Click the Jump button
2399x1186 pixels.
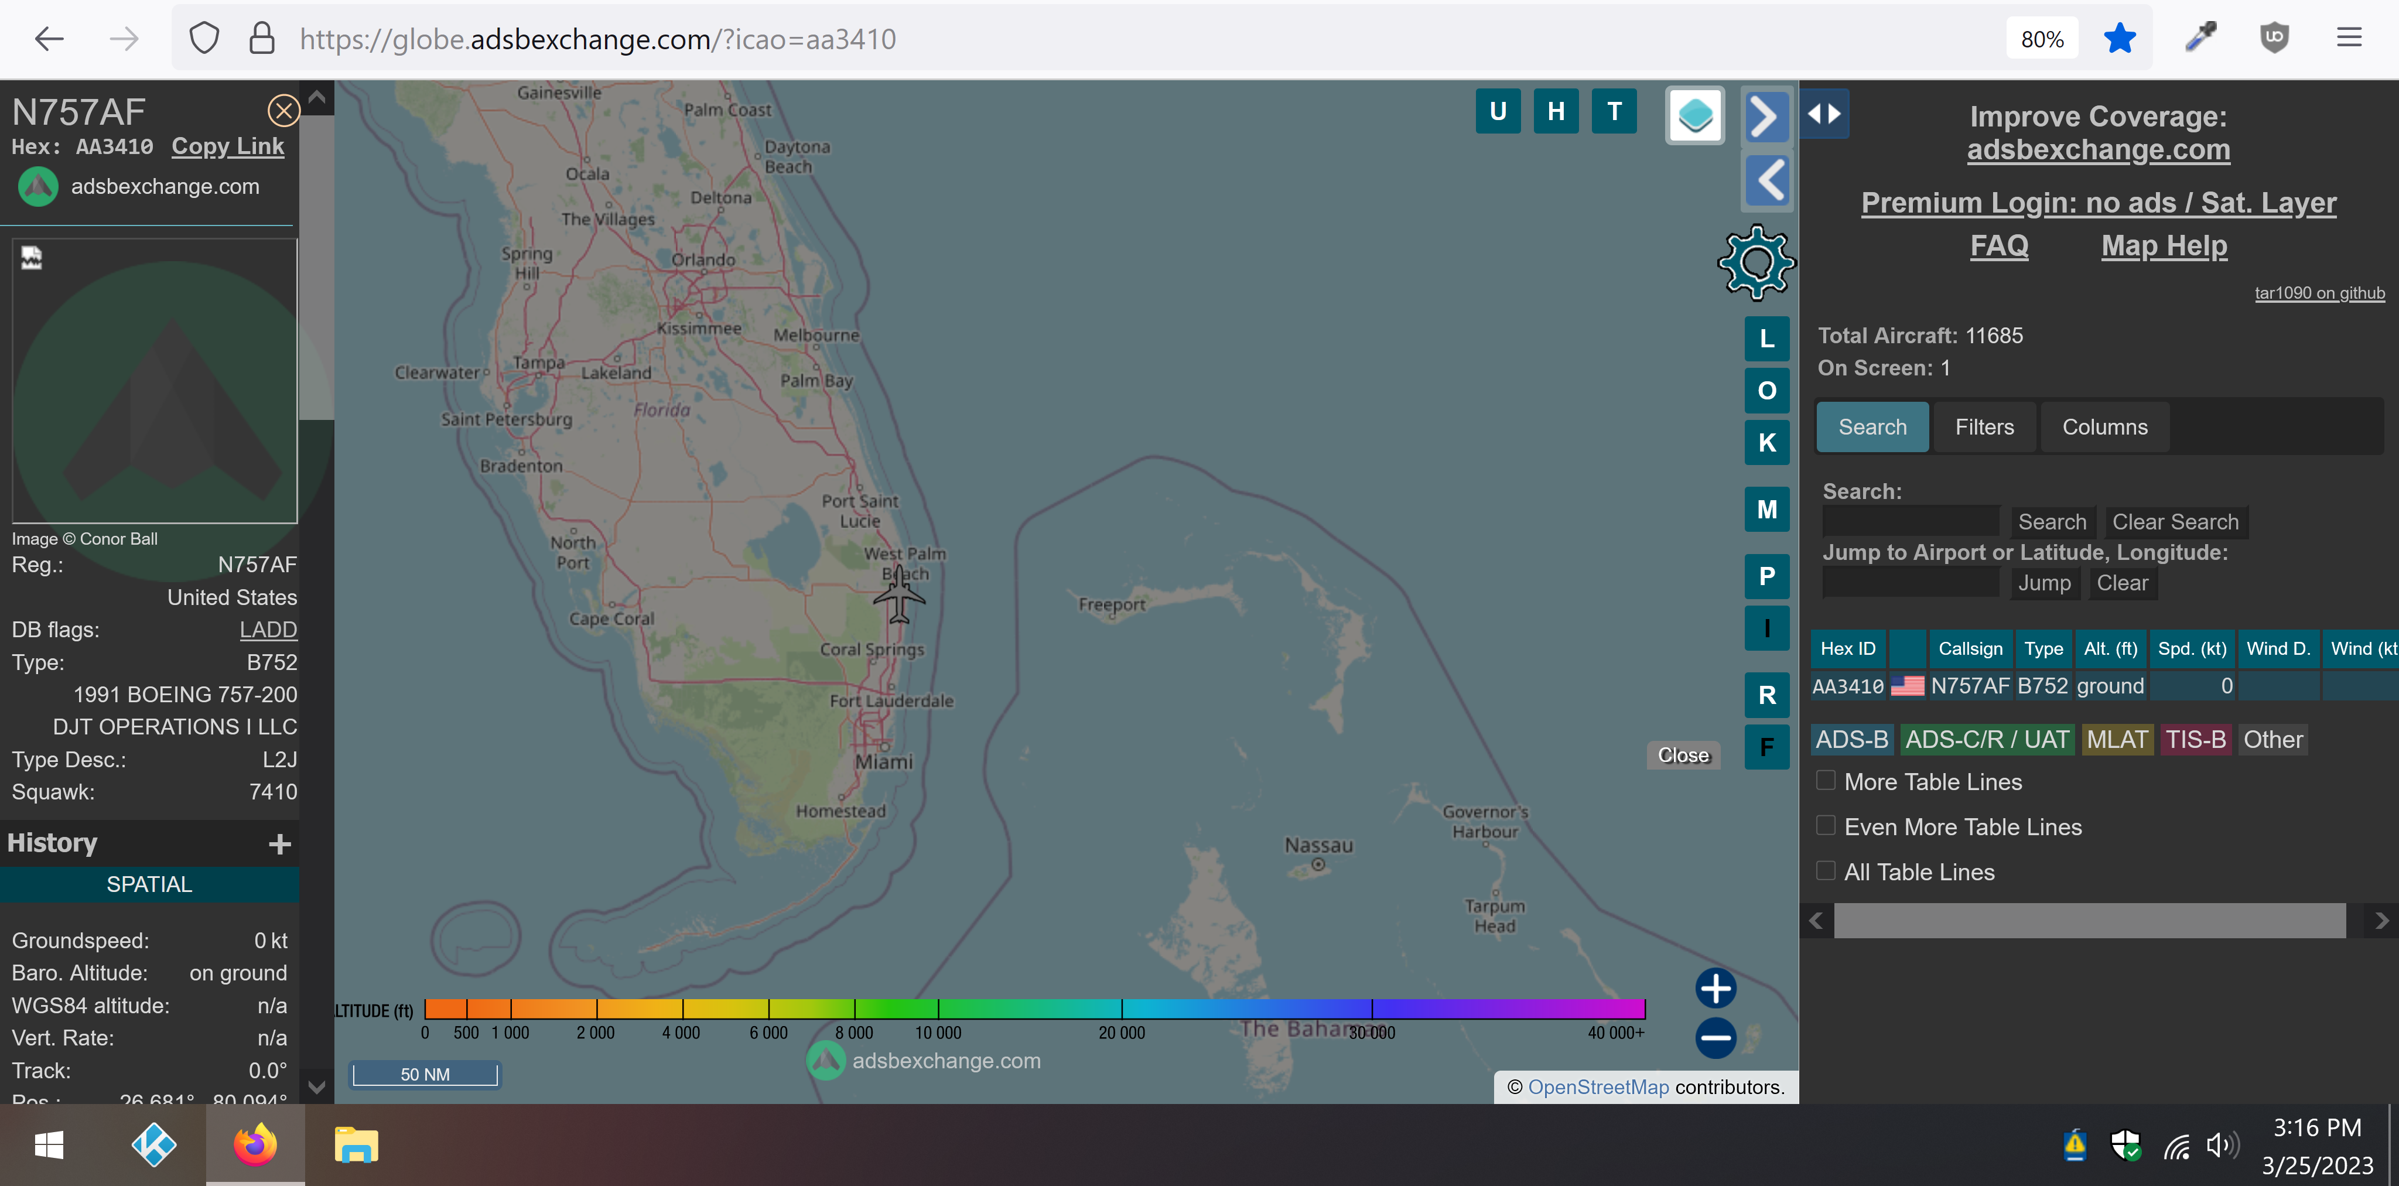tap(2044, 584)
